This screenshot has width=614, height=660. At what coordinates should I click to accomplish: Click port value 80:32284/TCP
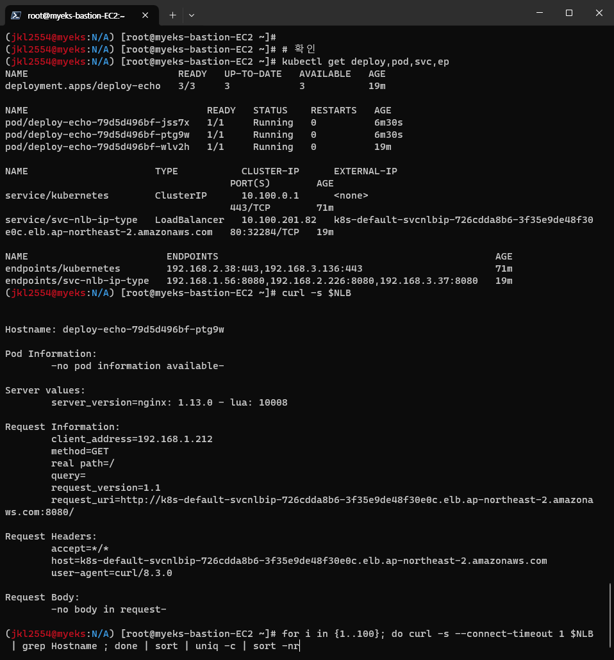[x=265, y=232]
